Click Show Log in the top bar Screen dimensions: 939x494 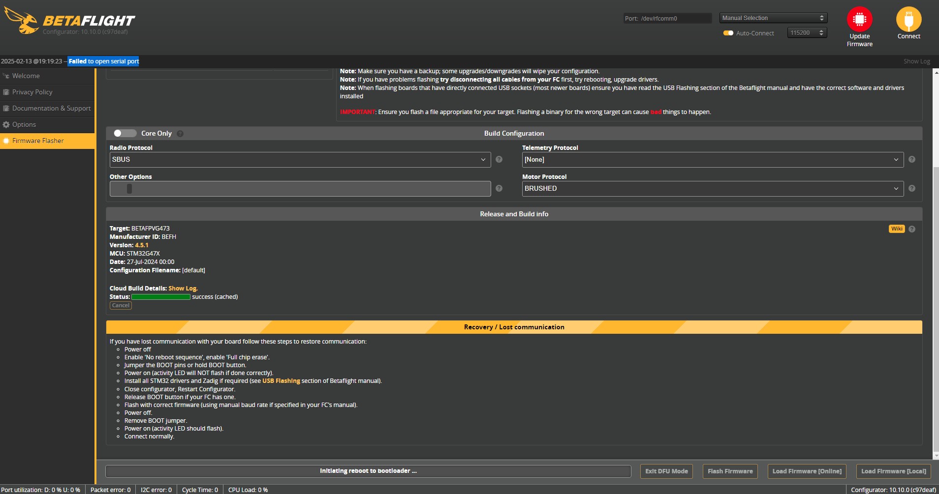[916, 61]
